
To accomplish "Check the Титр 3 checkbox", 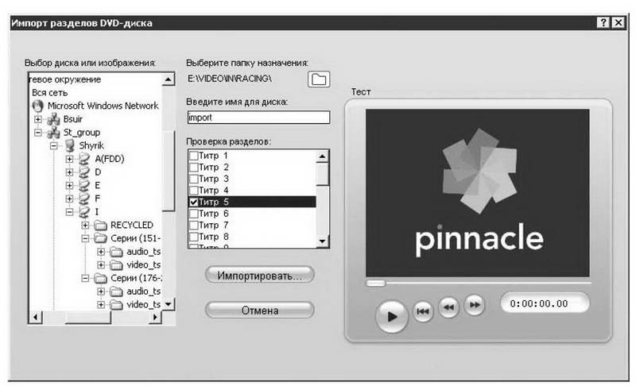I will (x=194, y=179).
